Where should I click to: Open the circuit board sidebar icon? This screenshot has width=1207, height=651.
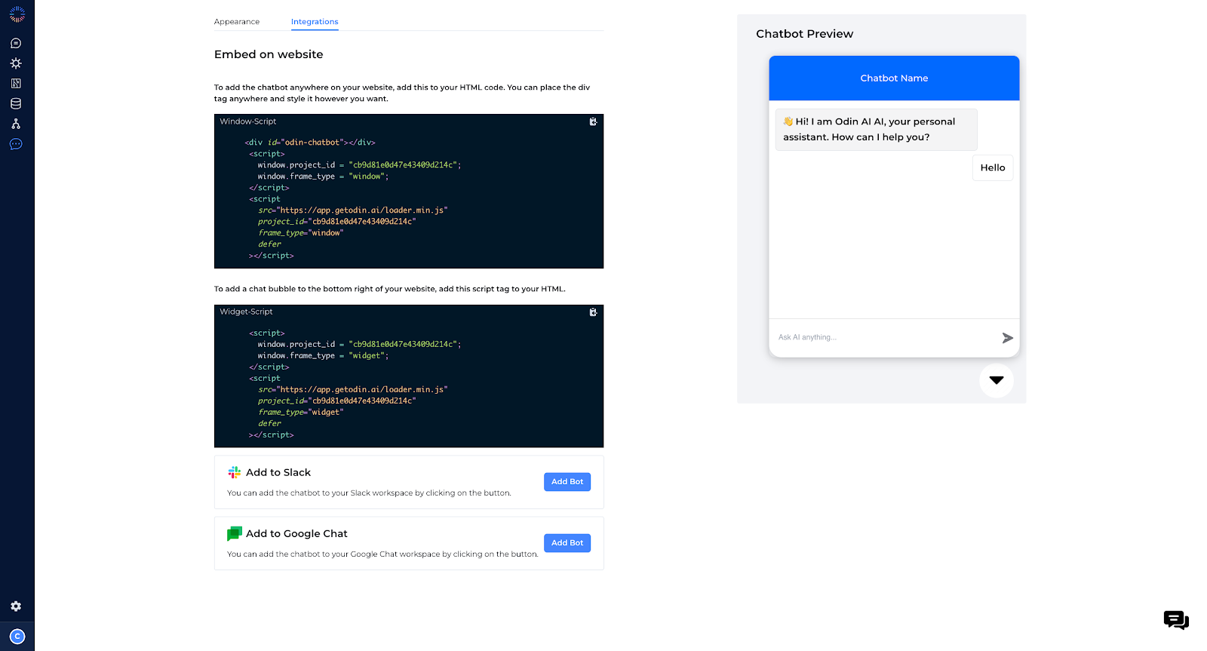[x=16, y=84]
